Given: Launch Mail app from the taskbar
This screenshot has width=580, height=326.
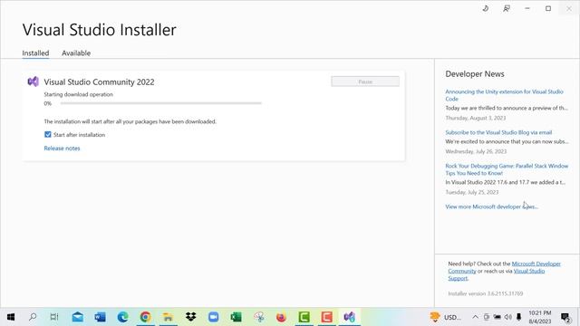Looking at the screenshot, I should click(77, 317).
